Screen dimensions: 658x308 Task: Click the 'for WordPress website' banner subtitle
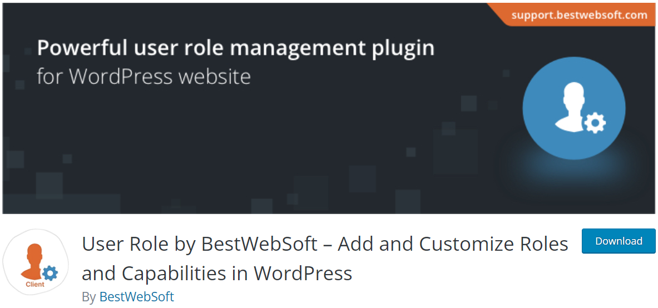pyautogui.click(x=144, y=77)
